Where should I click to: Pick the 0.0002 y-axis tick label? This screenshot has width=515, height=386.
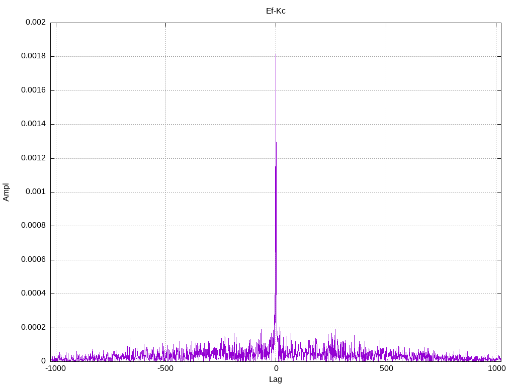point(33,328)
